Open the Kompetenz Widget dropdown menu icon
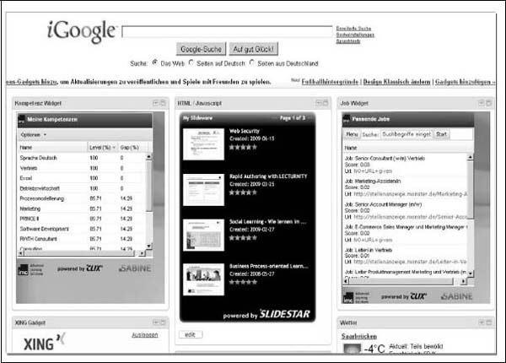Screen dimensions: 506x363 155,103
